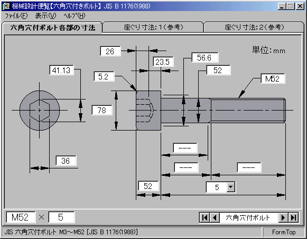Open the pitch 5 dropdown arrow
The image size is (307, 239).
[231, 187]
